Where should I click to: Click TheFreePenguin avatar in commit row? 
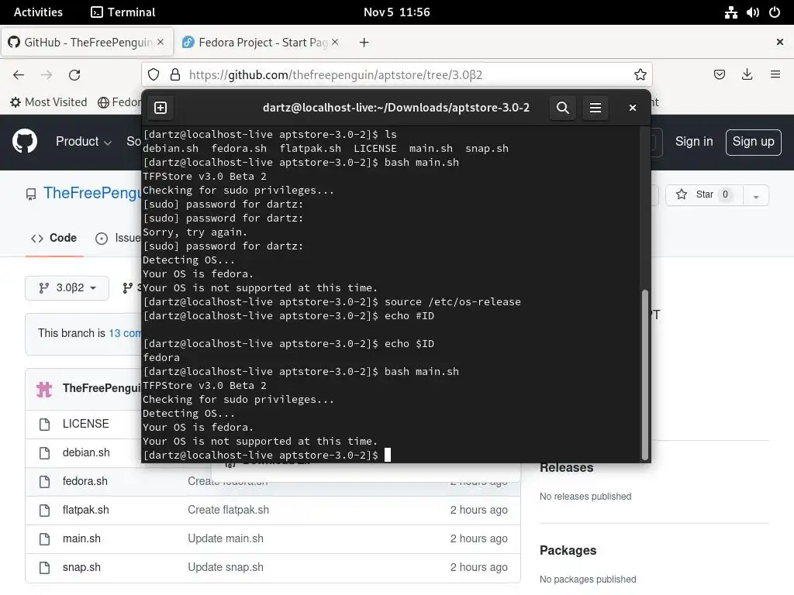coord(44,389)
